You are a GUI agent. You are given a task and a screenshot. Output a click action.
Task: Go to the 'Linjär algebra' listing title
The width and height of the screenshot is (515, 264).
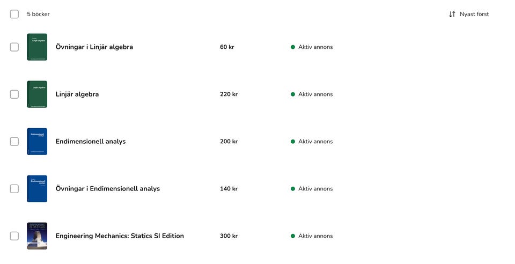pyautogui.click(x=77, y=94)
